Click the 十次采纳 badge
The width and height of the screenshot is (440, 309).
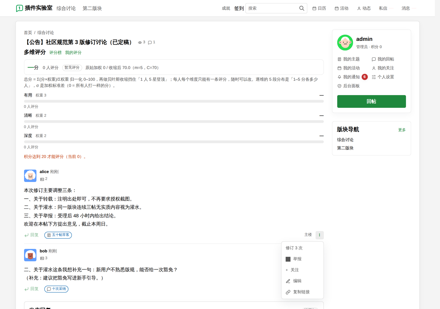tap(56, 289)
